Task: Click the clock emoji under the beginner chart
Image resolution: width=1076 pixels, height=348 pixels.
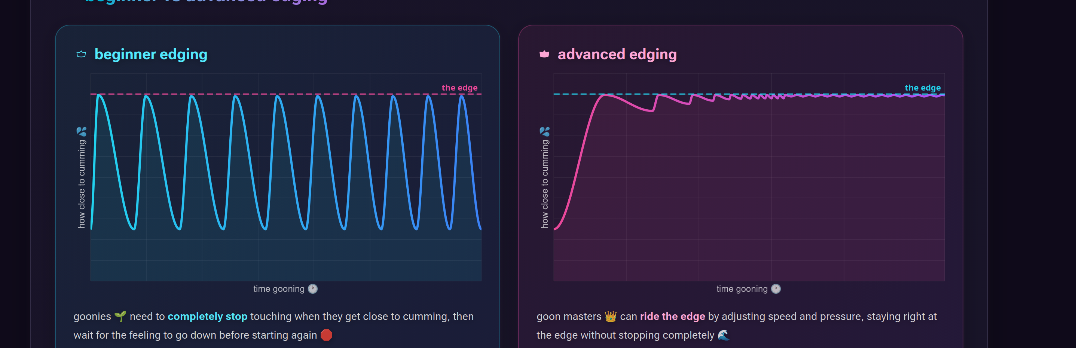Action: tap(313, 289)
